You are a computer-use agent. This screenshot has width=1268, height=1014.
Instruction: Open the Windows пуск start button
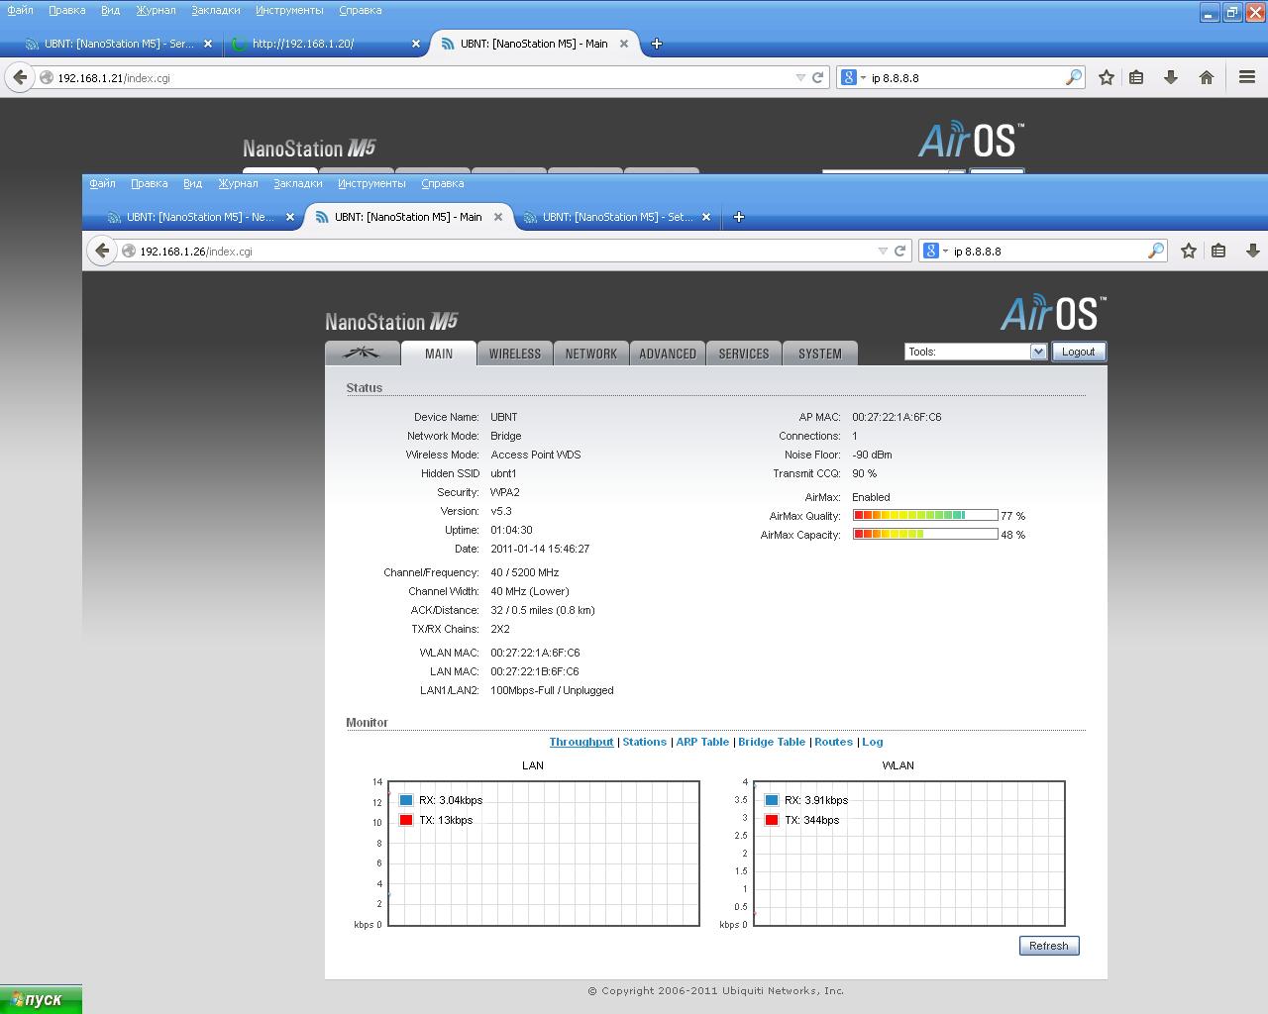[41, 999]
